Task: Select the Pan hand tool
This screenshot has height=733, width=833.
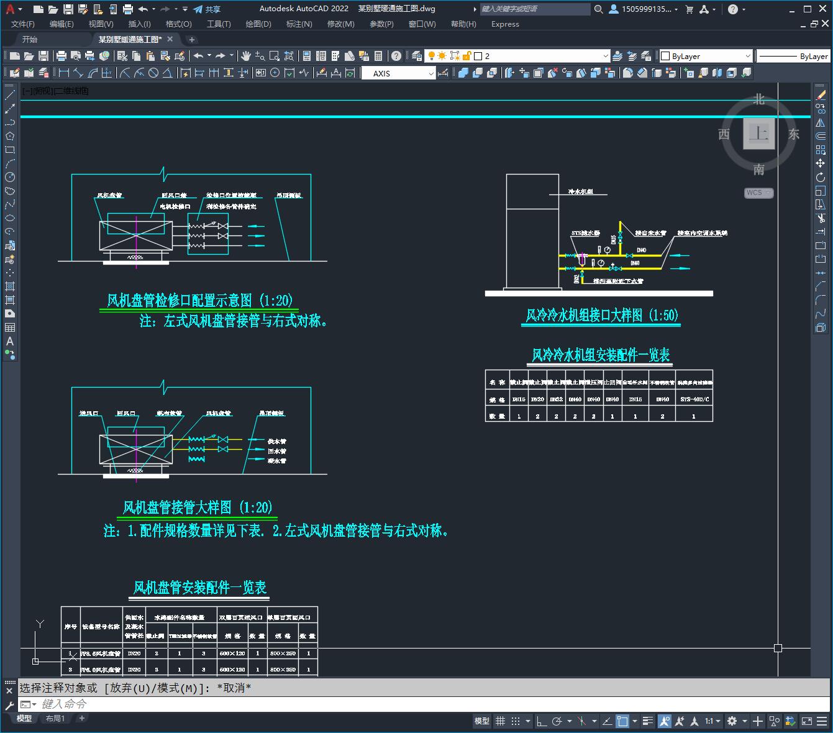Action: coord(246,56)
